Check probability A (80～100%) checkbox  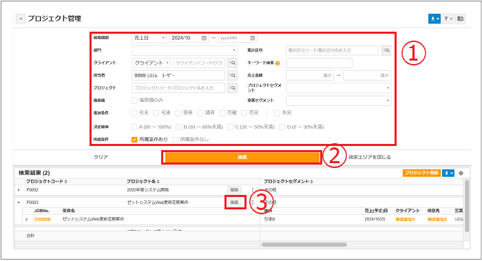(134, 127)
